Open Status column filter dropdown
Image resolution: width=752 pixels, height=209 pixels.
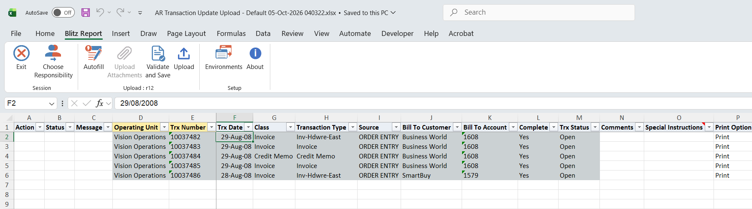[x=70, y=127]
